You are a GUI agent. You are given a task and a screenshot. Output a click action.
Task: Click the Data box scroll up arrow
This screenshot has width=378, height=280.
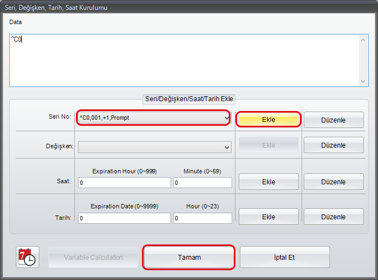pyautogui.click(x=364, y=39)
